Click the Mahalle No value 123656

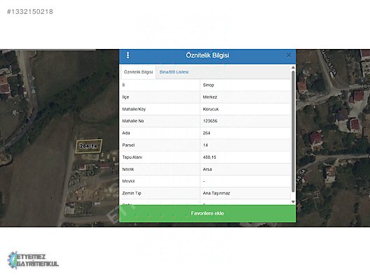click(x=210, y=121)
